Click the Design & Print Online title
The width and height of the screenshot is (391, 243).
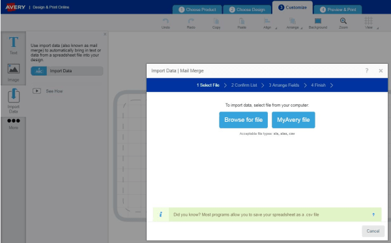click(51, 7)
